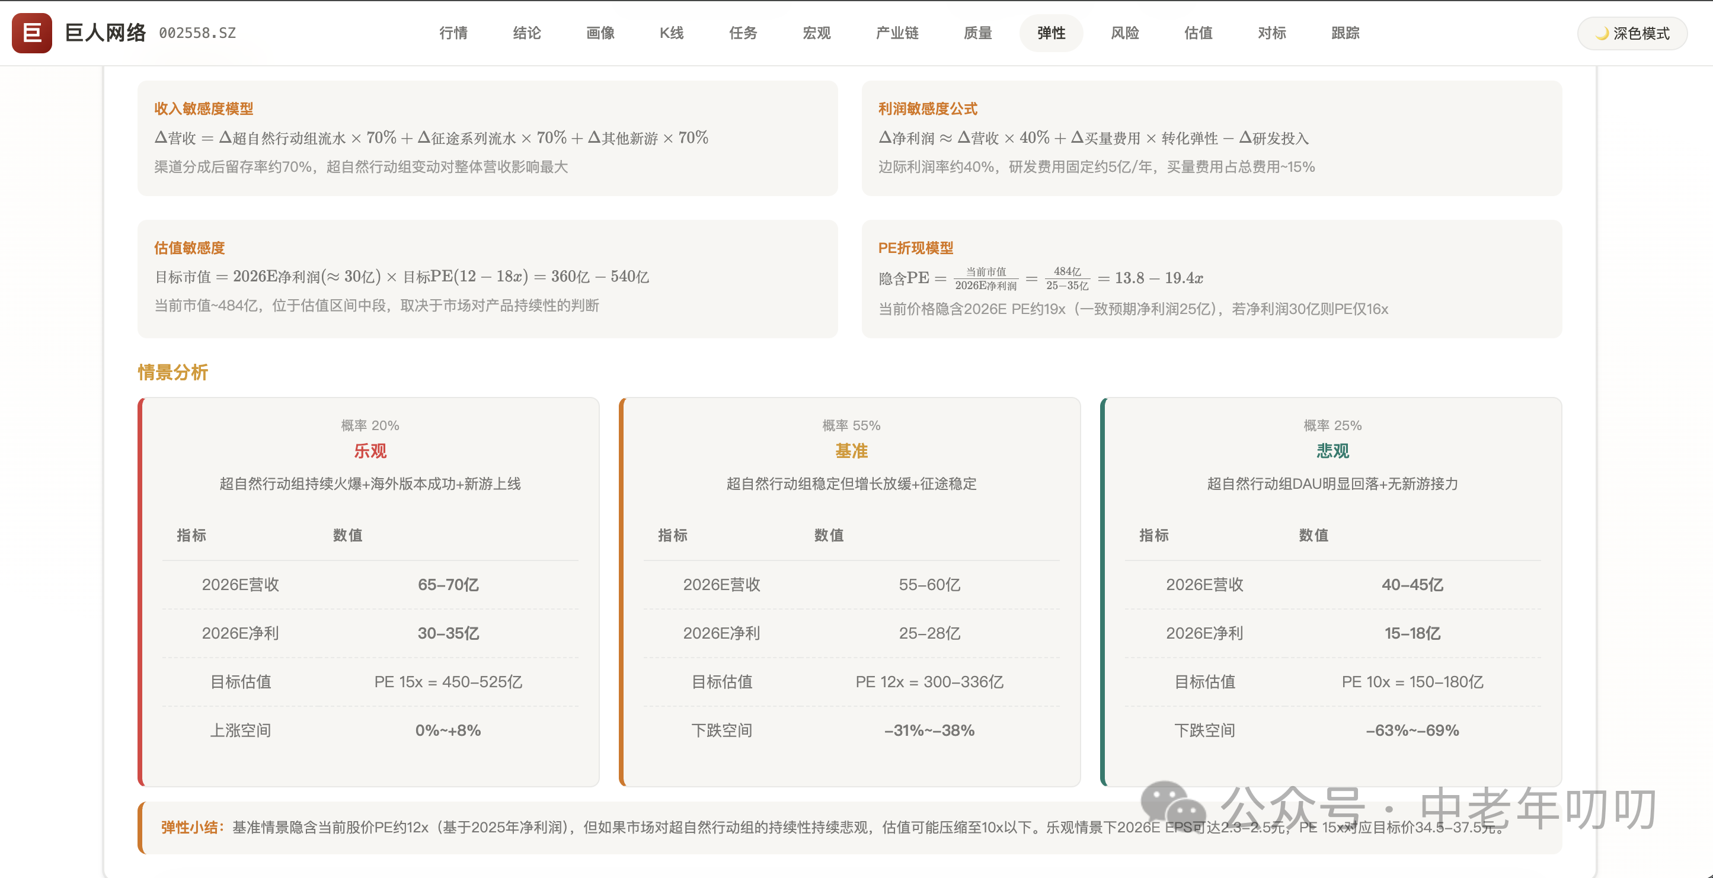Select the 乐观 scenario title
This screenshot has height=878, width=1713.
[370, 451]
